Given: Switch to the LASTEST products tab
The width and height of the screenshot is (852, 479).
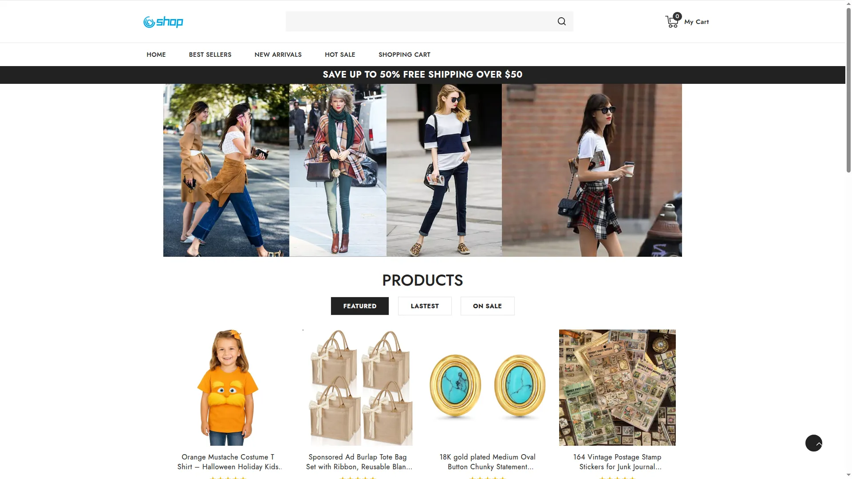Looking at the screenshot, I should [425, 306].
